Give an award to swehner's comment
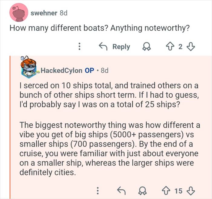This screenshot has height=199, width=212. (147, 46)
